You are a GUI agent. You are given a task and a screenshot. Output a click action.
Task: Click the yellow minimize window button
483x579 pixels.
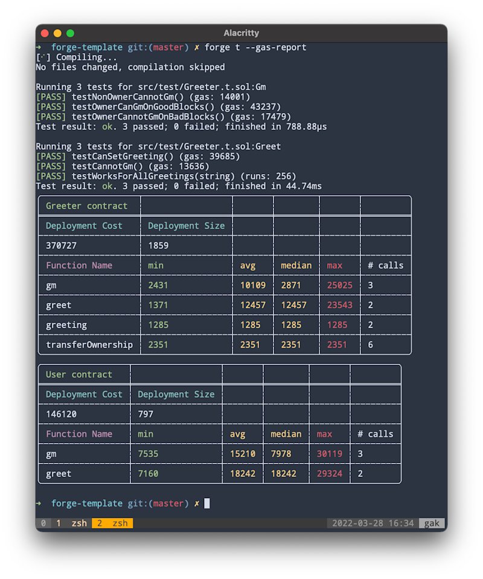point(57,33)
